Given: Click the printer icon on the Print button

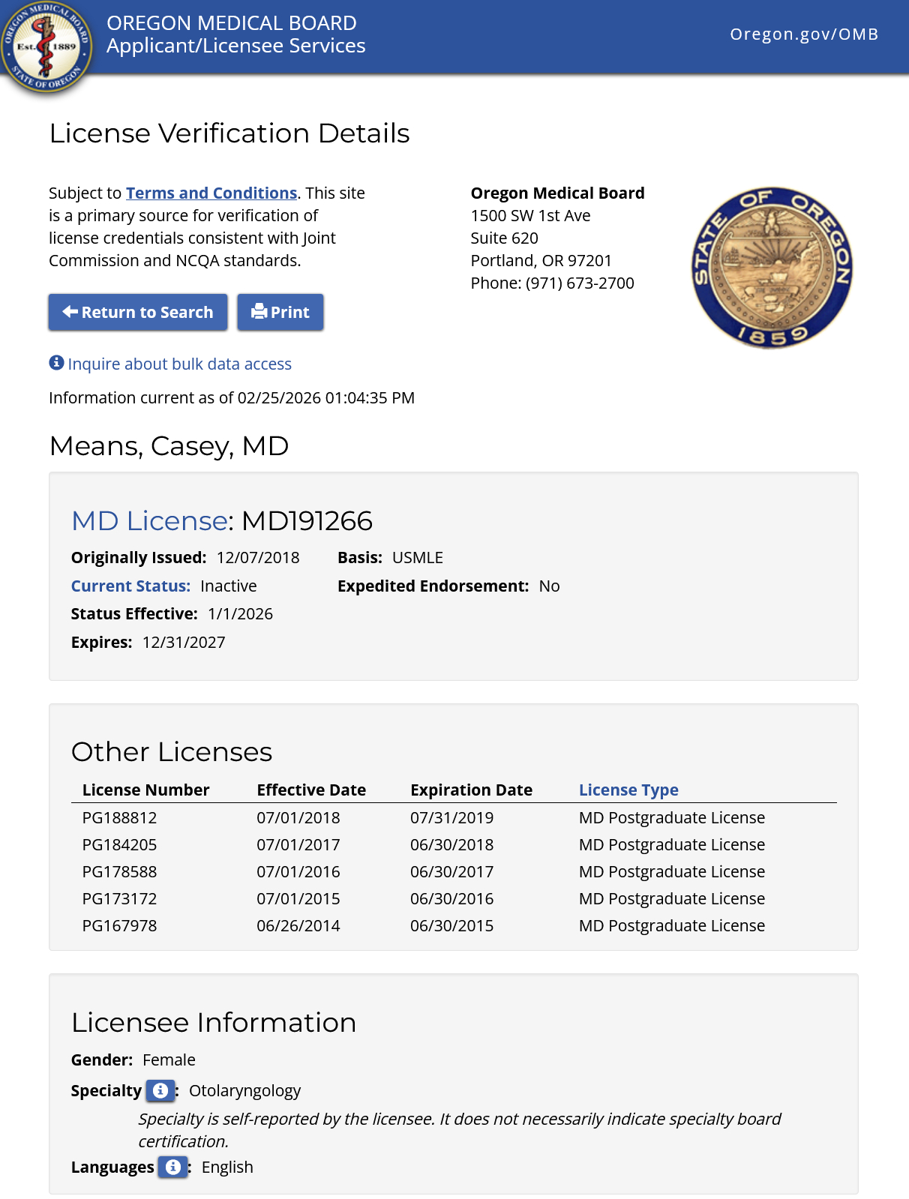Looking at the screenshot, I should point(259,312).
